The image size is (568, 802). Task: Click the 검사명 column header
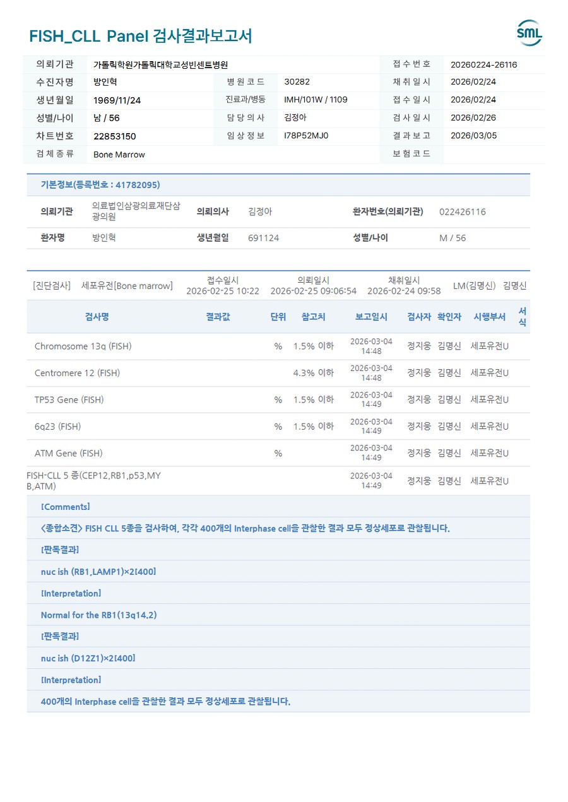point(97,317)
